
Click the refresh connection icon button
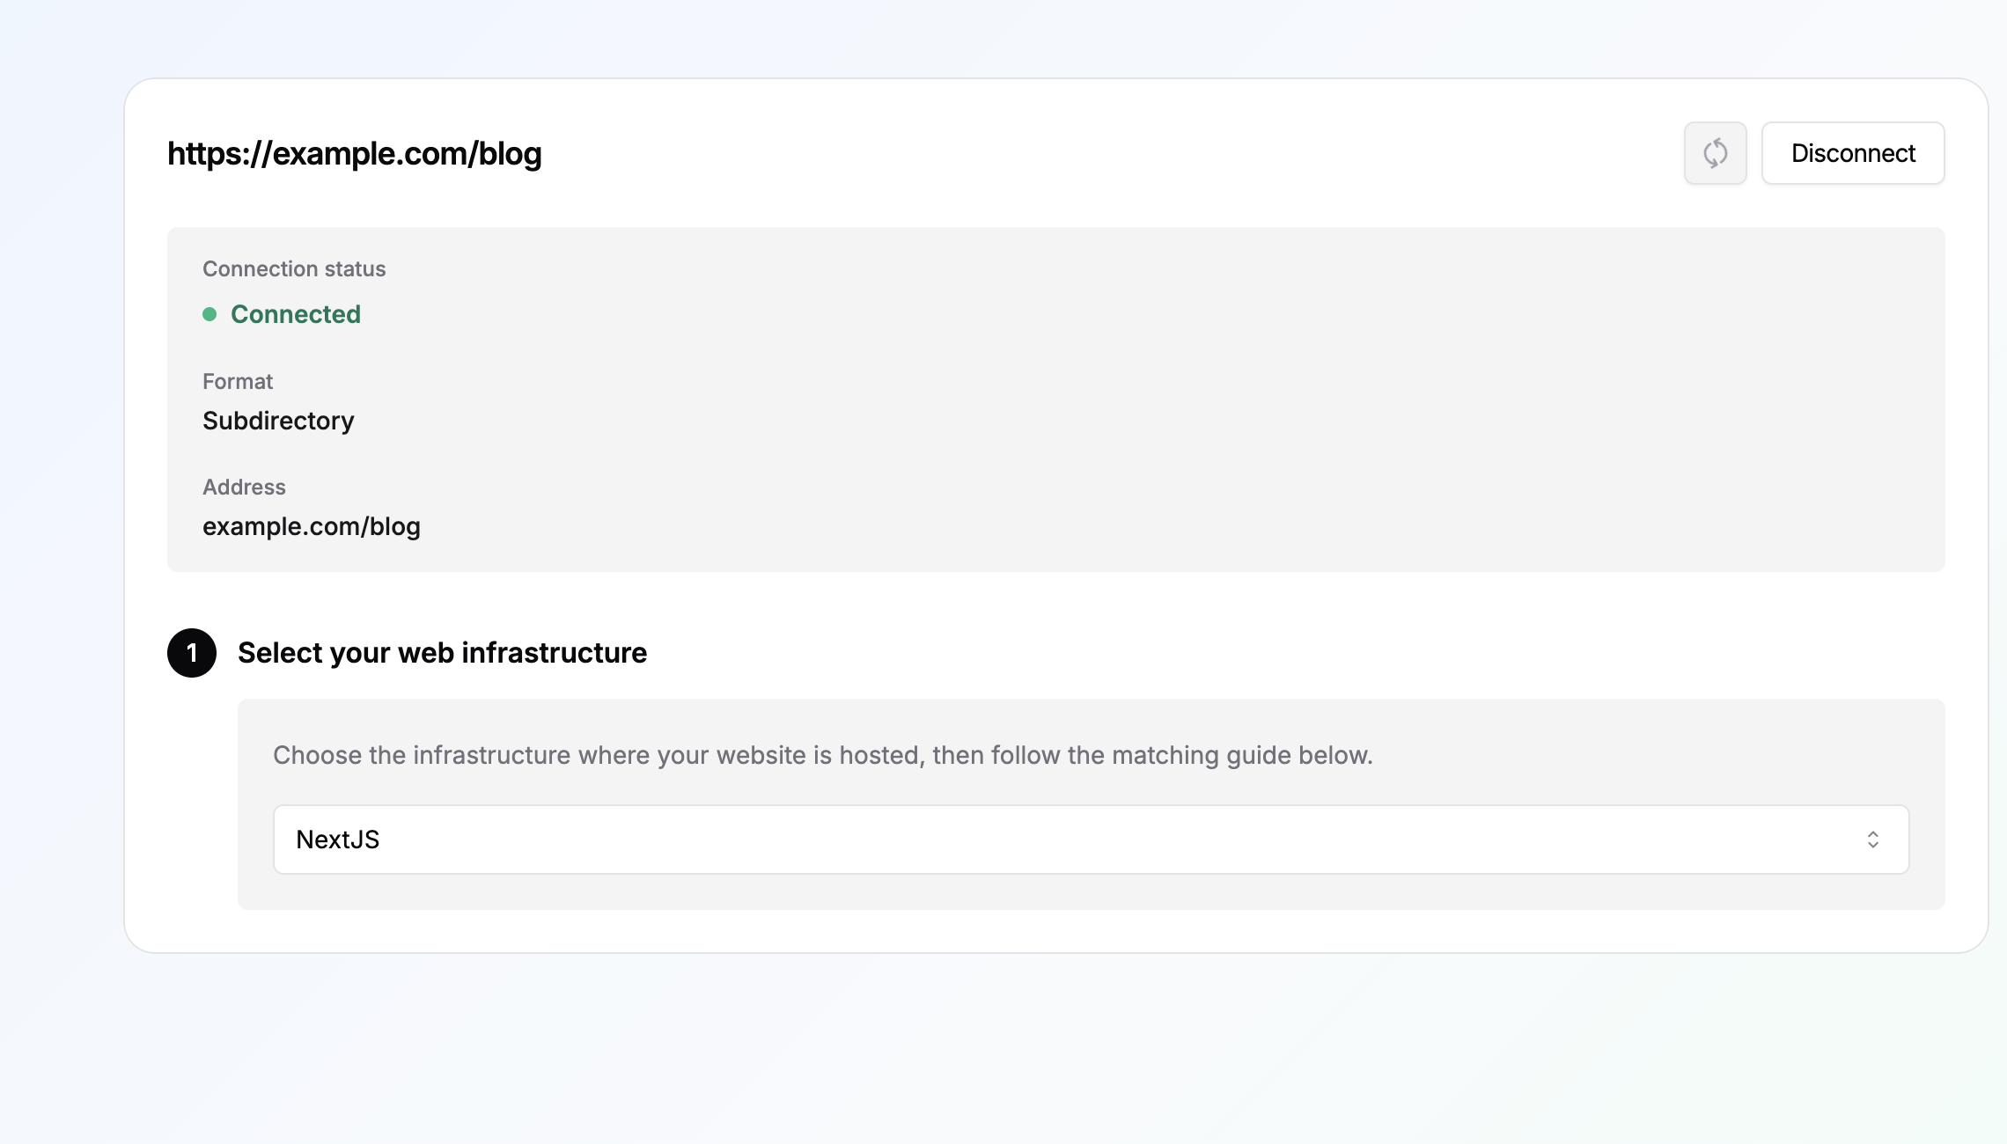1715,153
